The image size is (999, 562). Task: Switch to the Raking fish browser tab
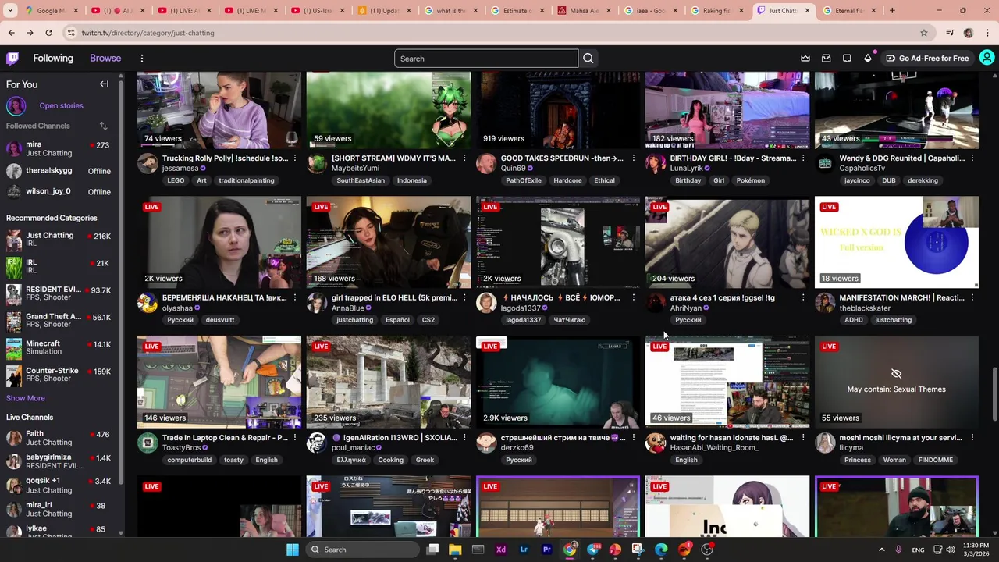pos(716,11)
